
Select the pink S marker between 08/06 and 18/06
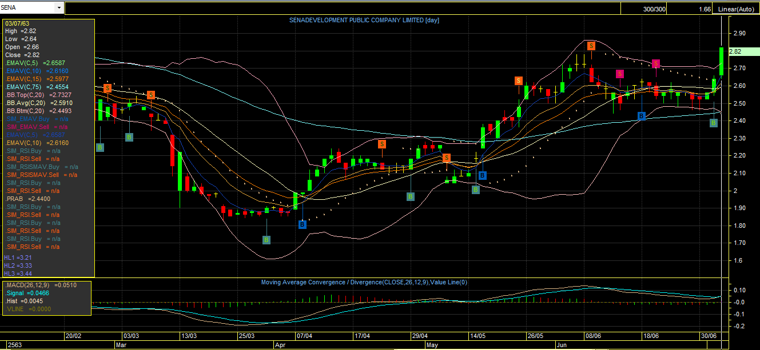pyautogui.click(x=620, y=74)
